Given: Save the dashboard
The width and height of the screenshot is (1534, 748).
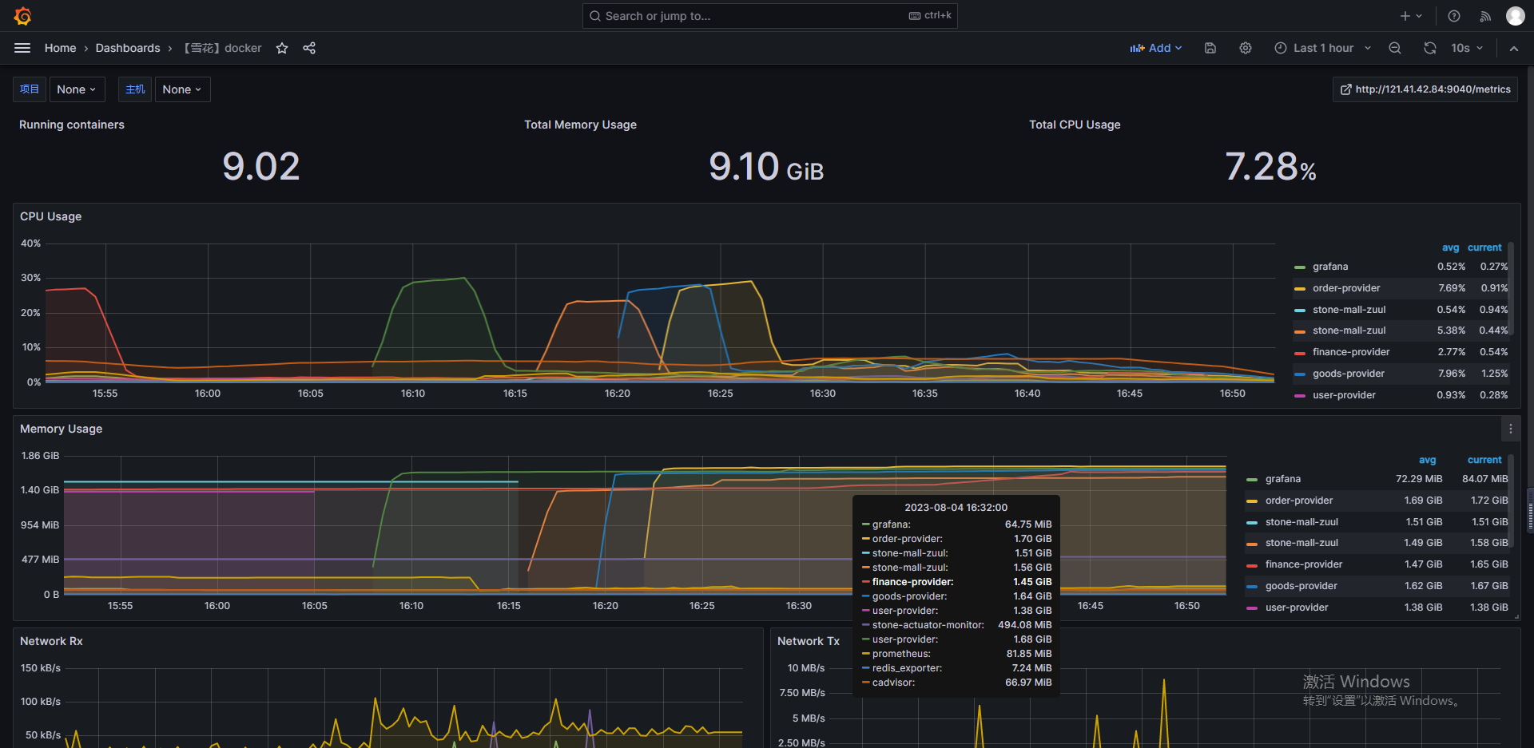Looking at the screenshot, I should point(1210,48).
